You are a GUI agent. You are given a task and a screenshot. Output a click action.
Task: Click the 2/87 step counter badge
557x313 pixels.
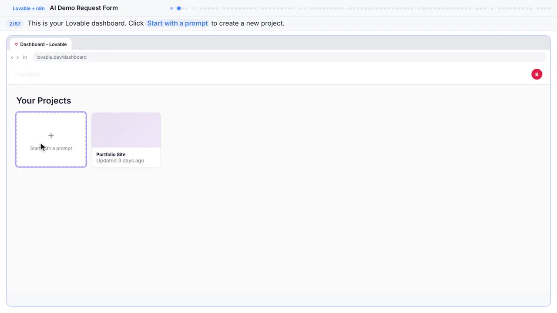coord(15,23)
